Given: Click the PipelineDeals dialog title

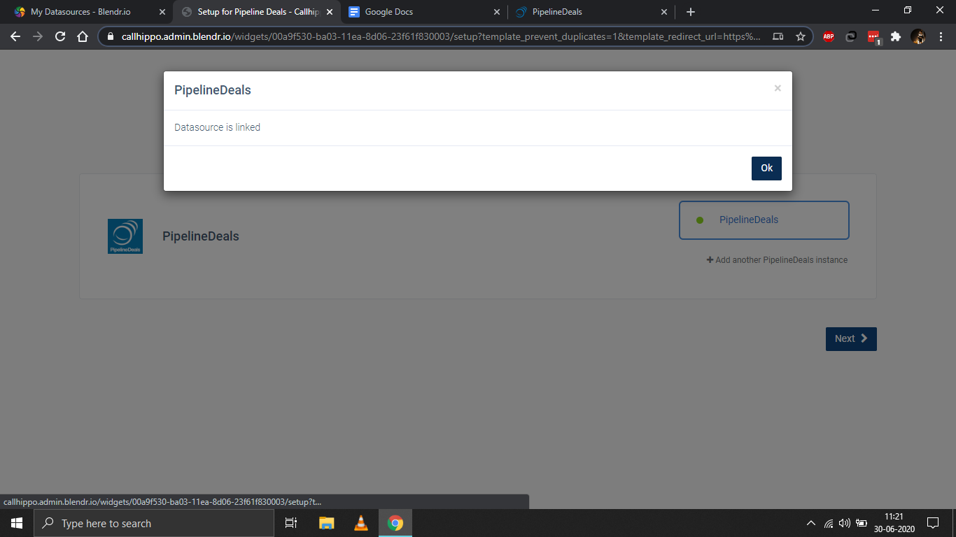Looking at the screenshot, I should (x=213, y=90).
